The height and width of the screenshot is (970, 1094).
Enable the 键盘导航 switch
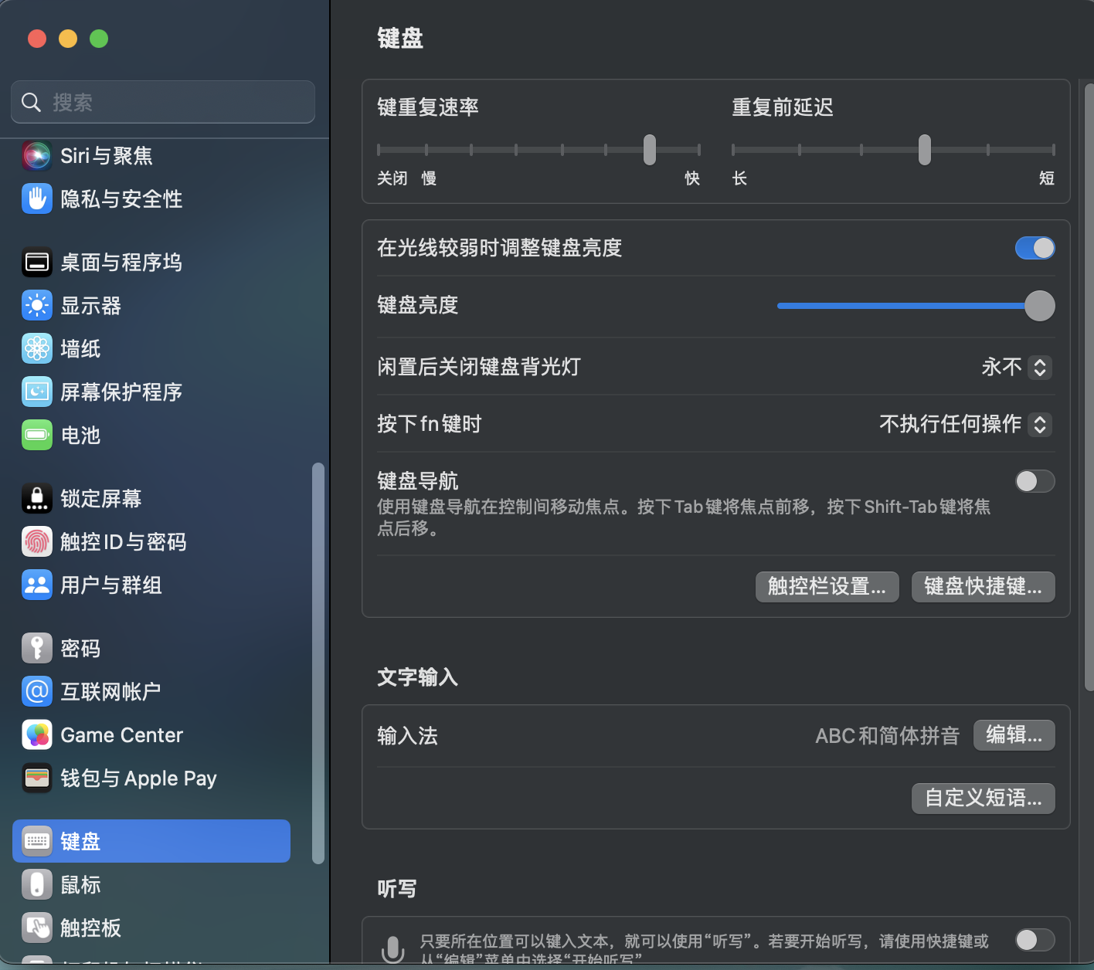pos(1035,481)
